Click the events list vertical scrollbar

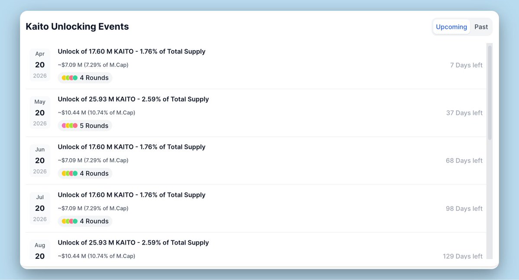pyautogui.click(x=490, y=93)
